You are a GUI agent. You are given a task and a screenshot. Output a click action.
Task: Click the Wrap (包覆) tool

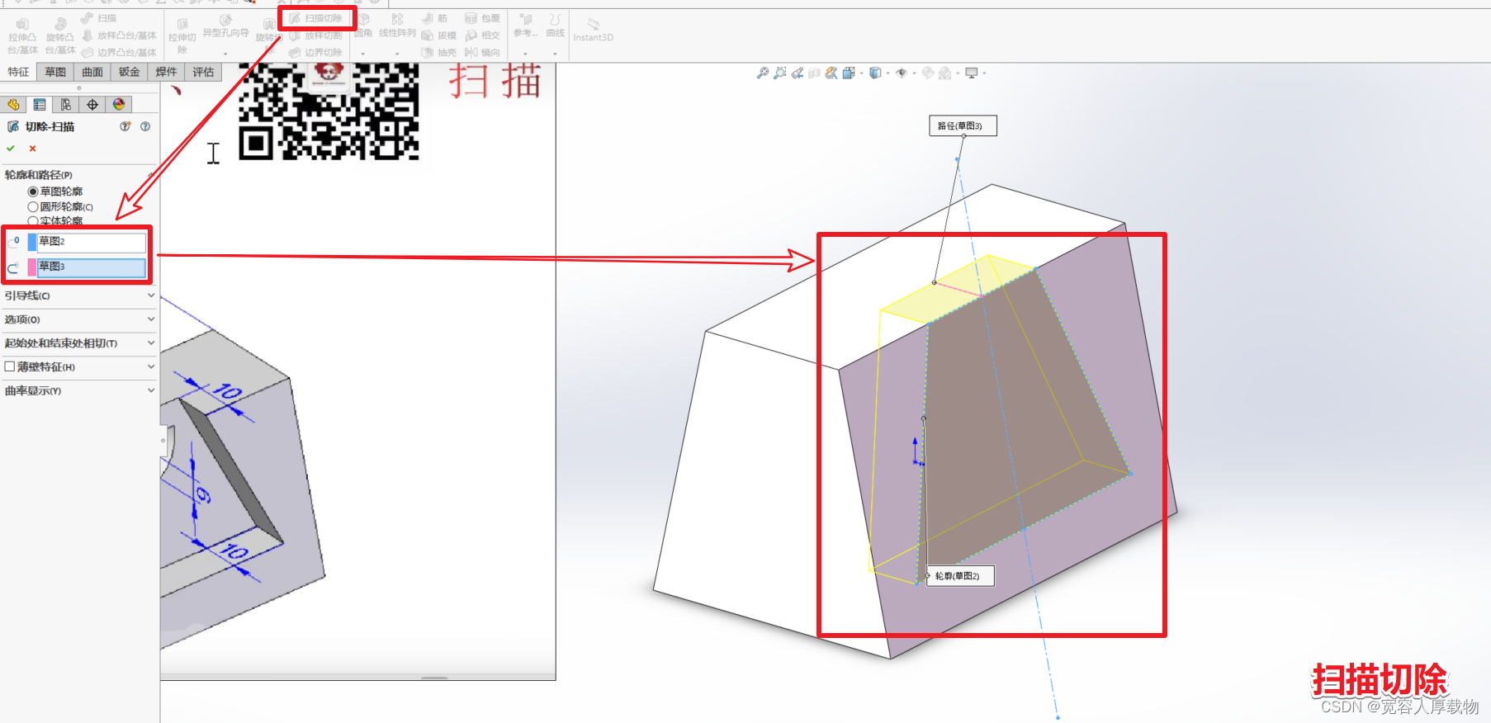pyautogui.click(x=482, y=18)
